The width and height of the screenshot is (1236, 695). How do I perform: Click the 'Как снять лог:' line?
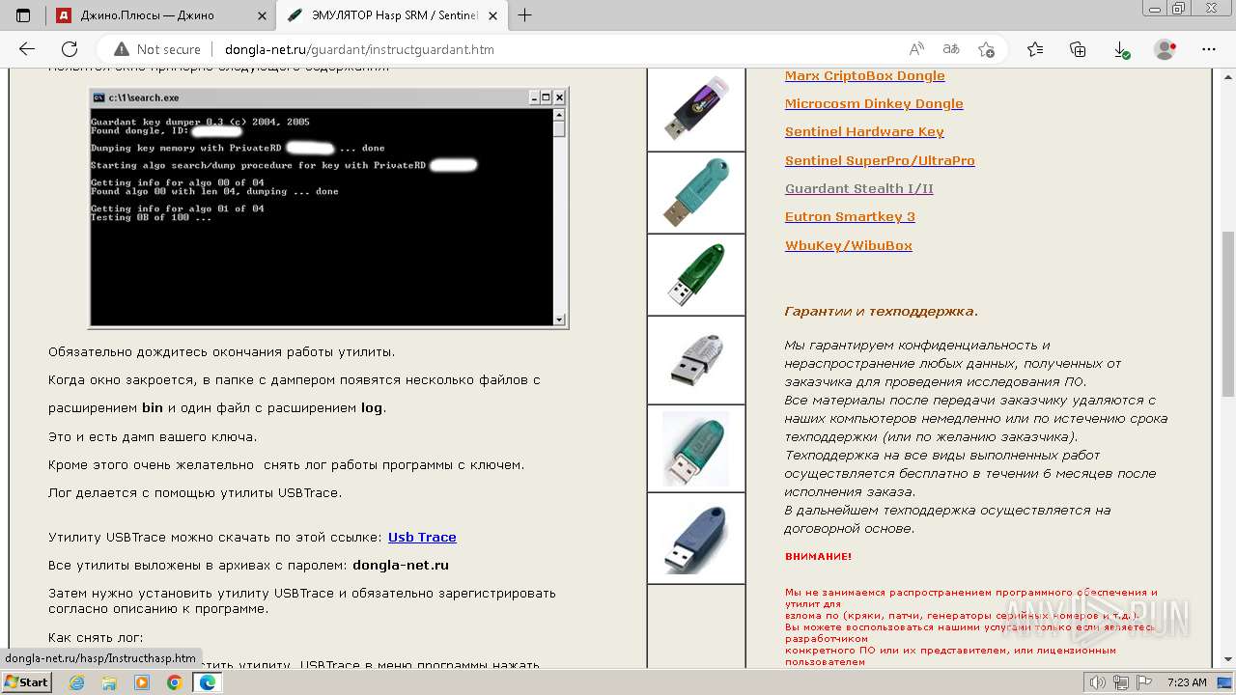coord(96,637)
